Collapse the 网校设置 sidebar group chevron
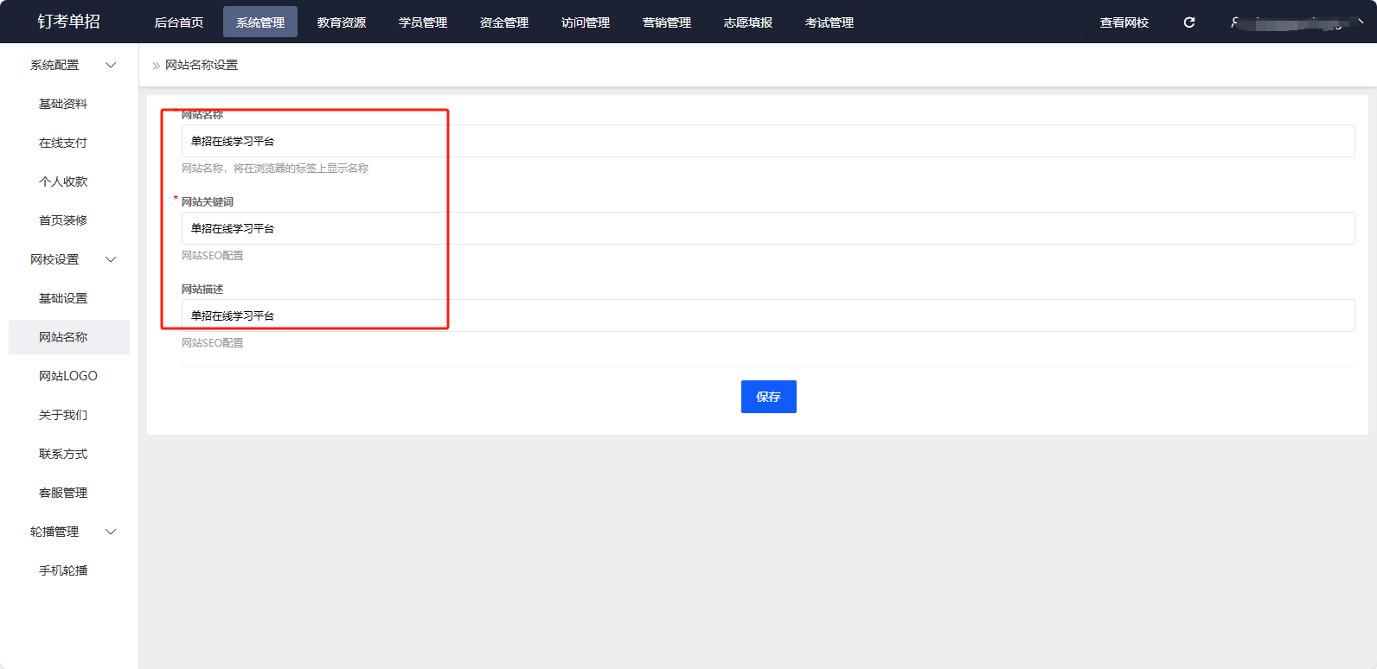1377x669 pixels. [111, 259]
